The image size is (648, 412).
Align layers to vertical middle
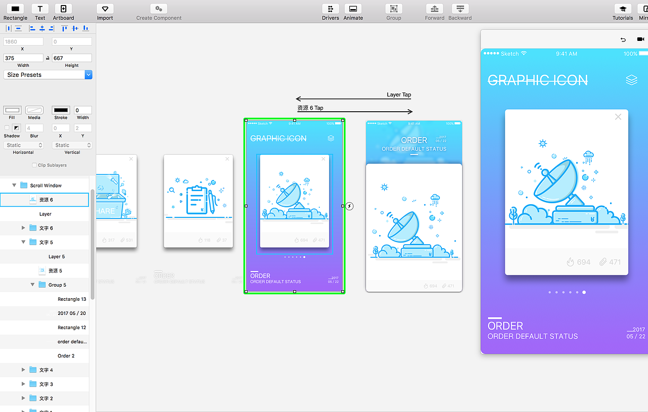(75, 29)
